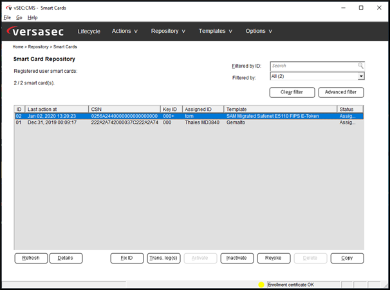
Task: Open Trans. log(s) for the card
Action: tap(163, 258)
